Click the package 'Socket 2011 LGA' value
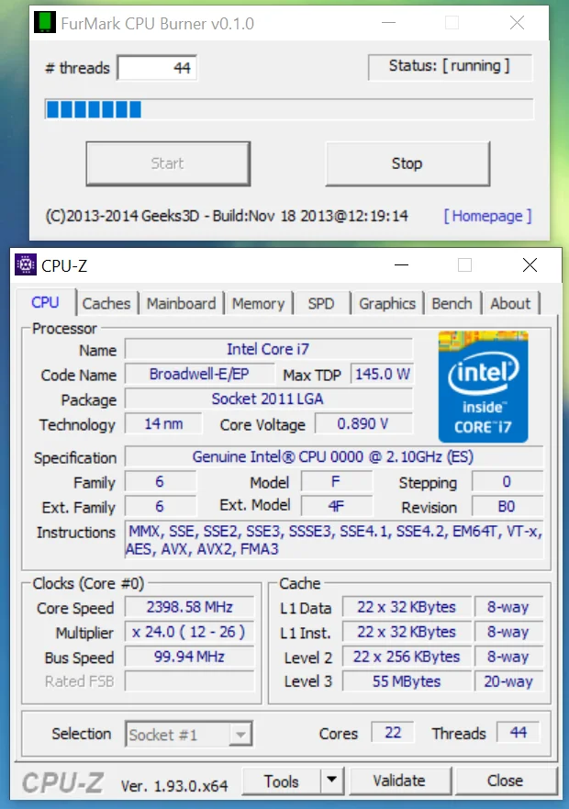This screenshot has height=809, width=569. 268,399
